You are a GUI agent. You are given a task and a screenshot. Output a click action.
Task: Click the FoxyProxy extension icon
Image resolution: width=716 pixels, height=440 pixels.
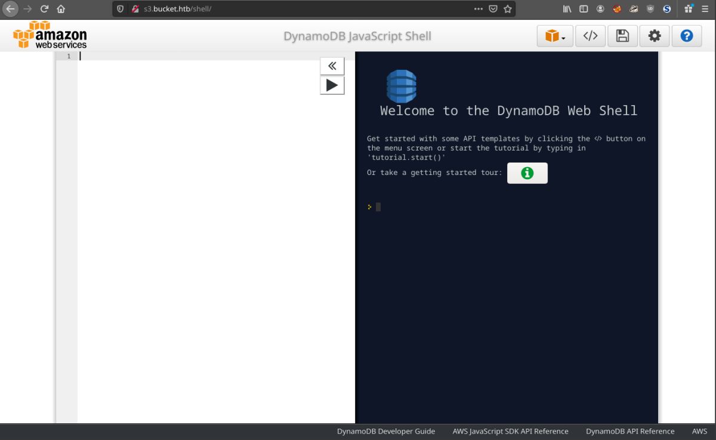point(617,9)
